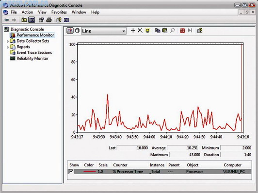Screen dimensions: 258x193
Task: Select Reliability Monitor in the tree
Action: [x=32, y=58]
